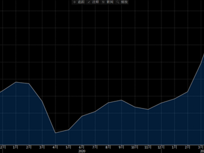Click the line's early peak above first 1月
Viewport: 204px width, 153px height.
pos(16,82)
